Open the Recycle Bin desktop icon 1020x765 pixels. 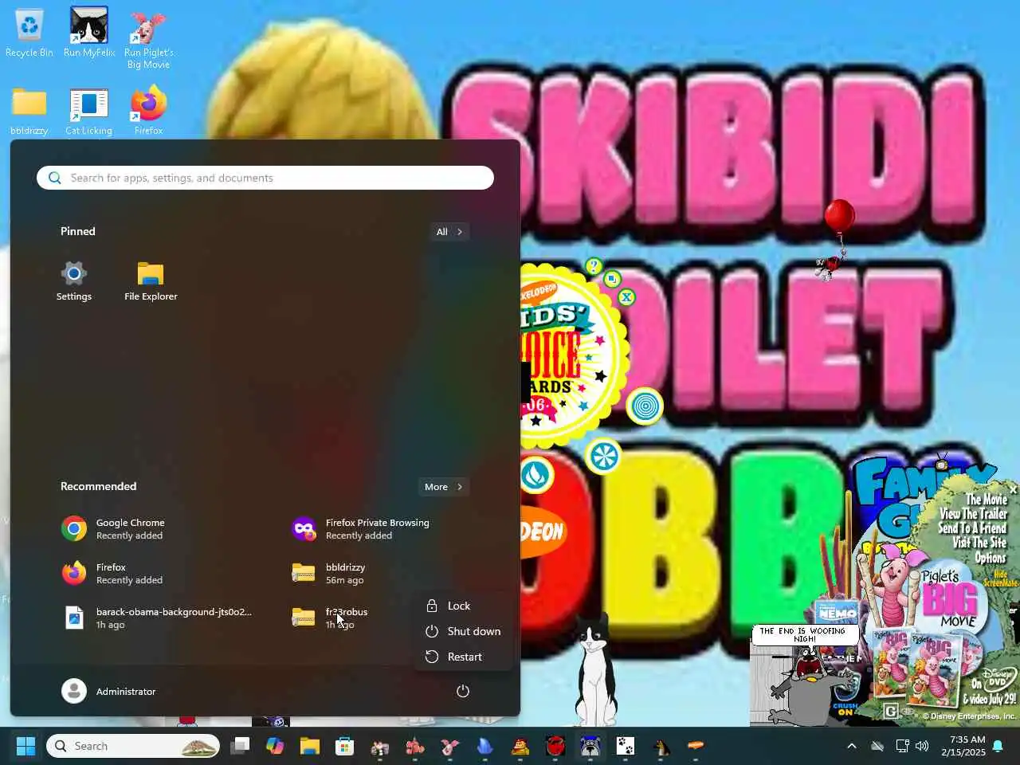click(x=29, y=34)
